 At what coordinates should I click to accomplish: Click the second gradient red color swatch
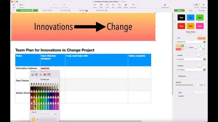(178, 49)
